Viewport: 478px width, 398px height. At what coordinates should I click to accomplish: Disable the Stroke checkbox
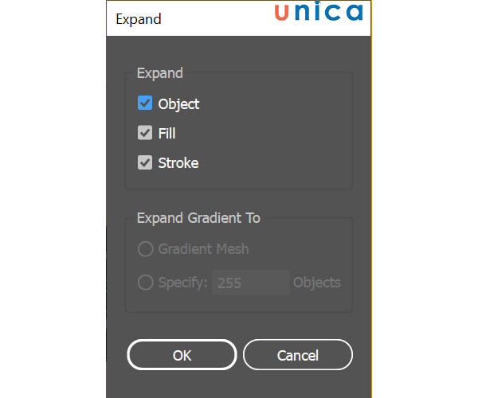[x=145, y=162]
